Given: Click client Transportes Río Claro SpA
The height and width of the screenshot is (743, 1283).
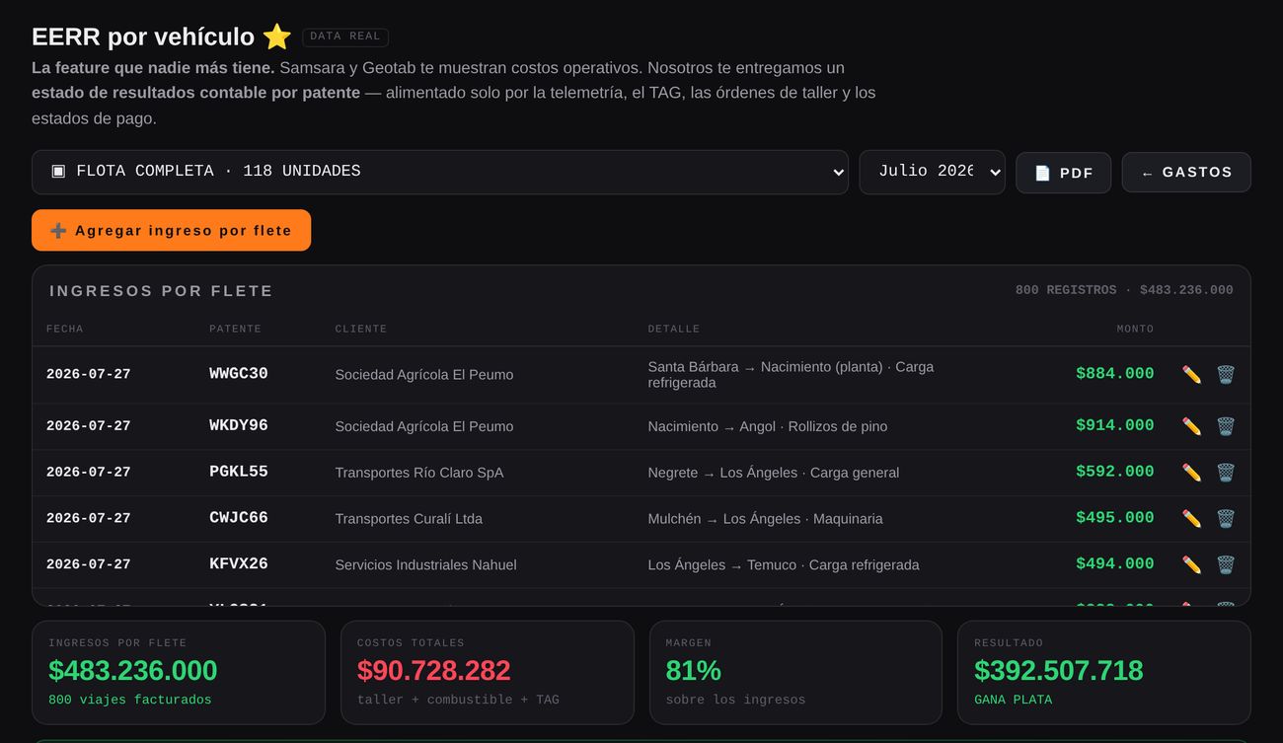Looking at the screenshot, I should (419, 473).
